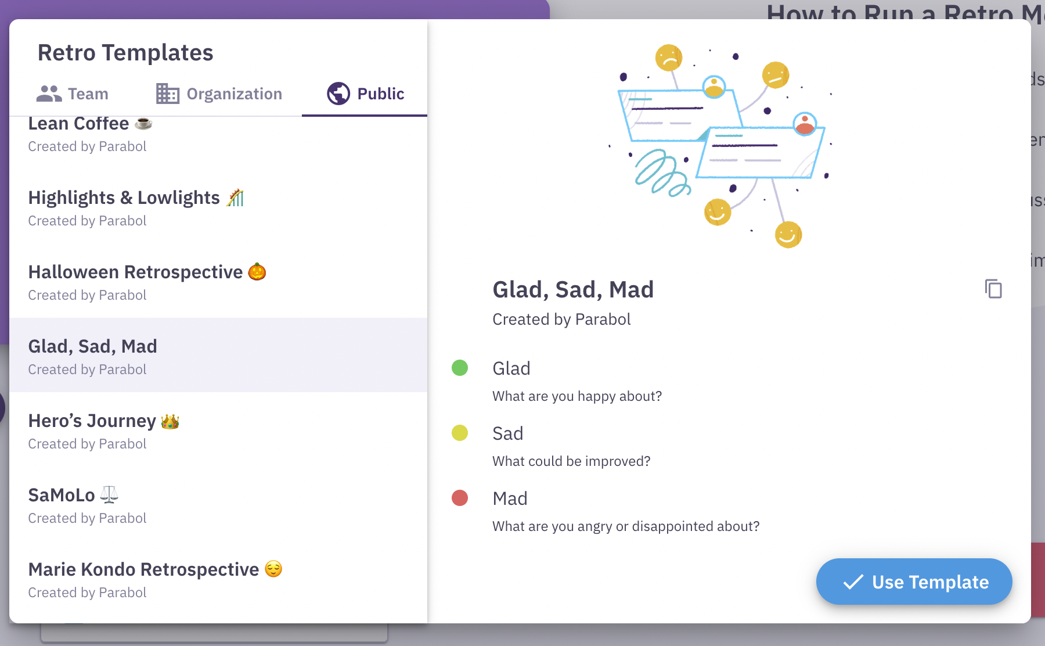Click the checkmark icon inside Use Template button
1045x646 pixels.
click(x=853, y=582)
